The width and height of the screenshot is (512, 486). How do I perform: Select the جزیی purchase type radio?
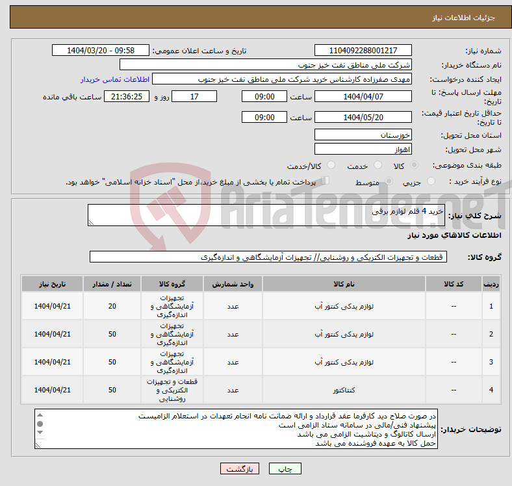pyautogui.click(x=431, y=181)
